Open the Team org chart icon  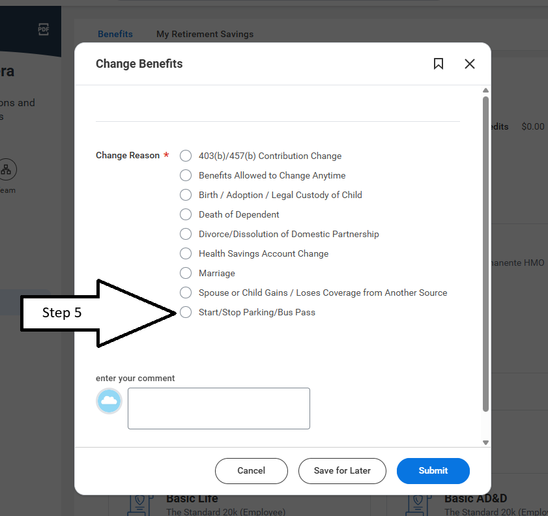point(6,169)
